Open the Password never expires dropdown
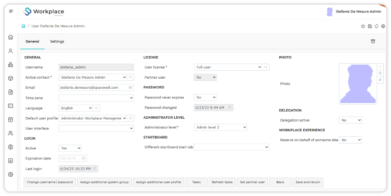This screenshot has height=196, width=391. click(x=205, y=97)
